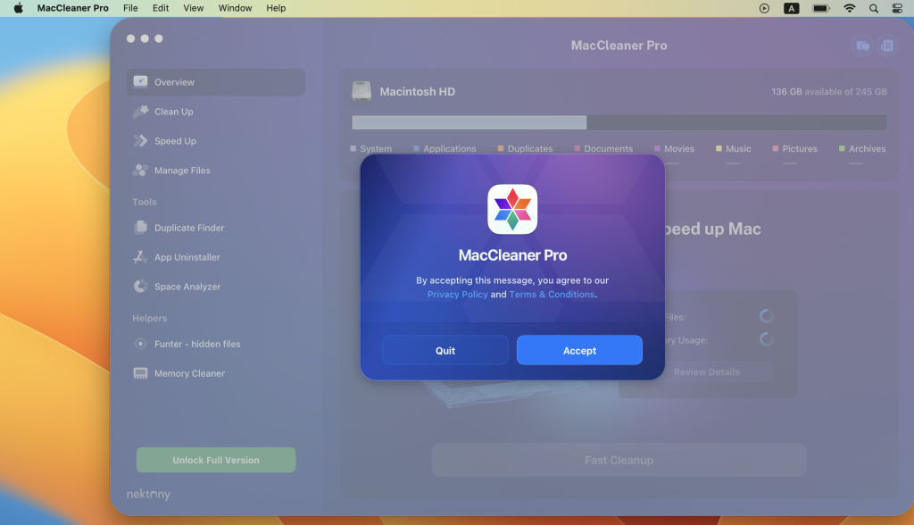
Task: Click the '136 GB available of 245 GB' text
Action: point(829,92)
